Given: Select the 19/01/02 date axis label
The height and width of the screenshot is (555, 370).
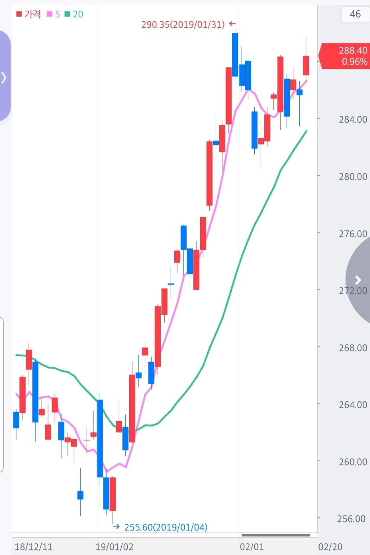Looking at the screenshot, I should pyautogui.click(x=115, y=547).
